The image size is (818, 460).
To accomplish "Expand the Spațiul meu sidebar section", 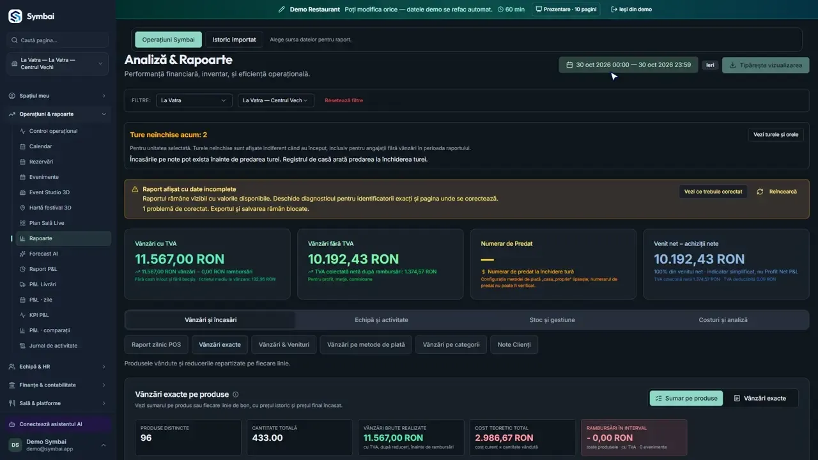I will coord(58,96).
